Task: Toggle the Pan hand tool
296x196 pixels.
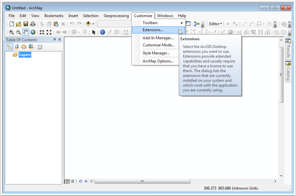Action: (26, 32)
